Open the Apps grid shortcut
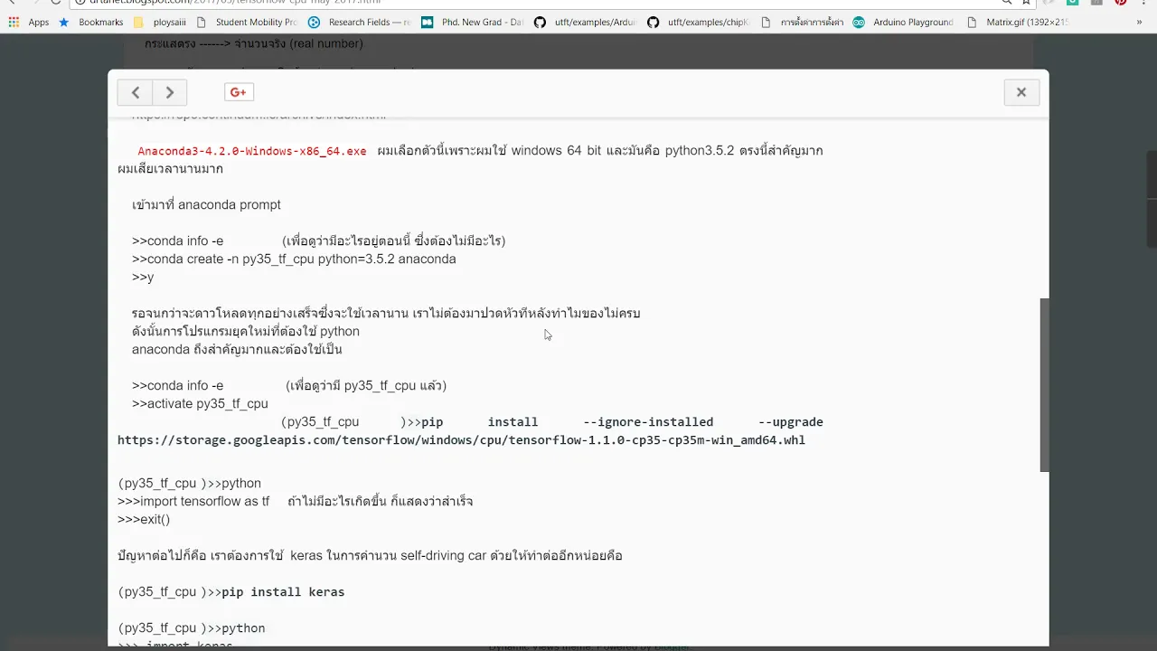This screenshot has width=1157, height=651. pos(28,22)
